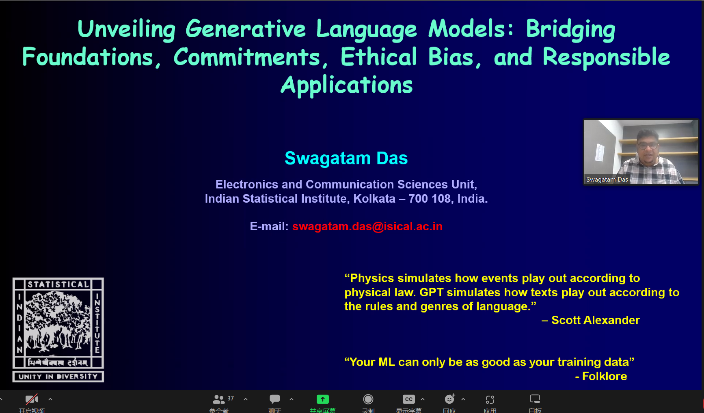
Task: Expand the participants options chevron
Action: 246,399
